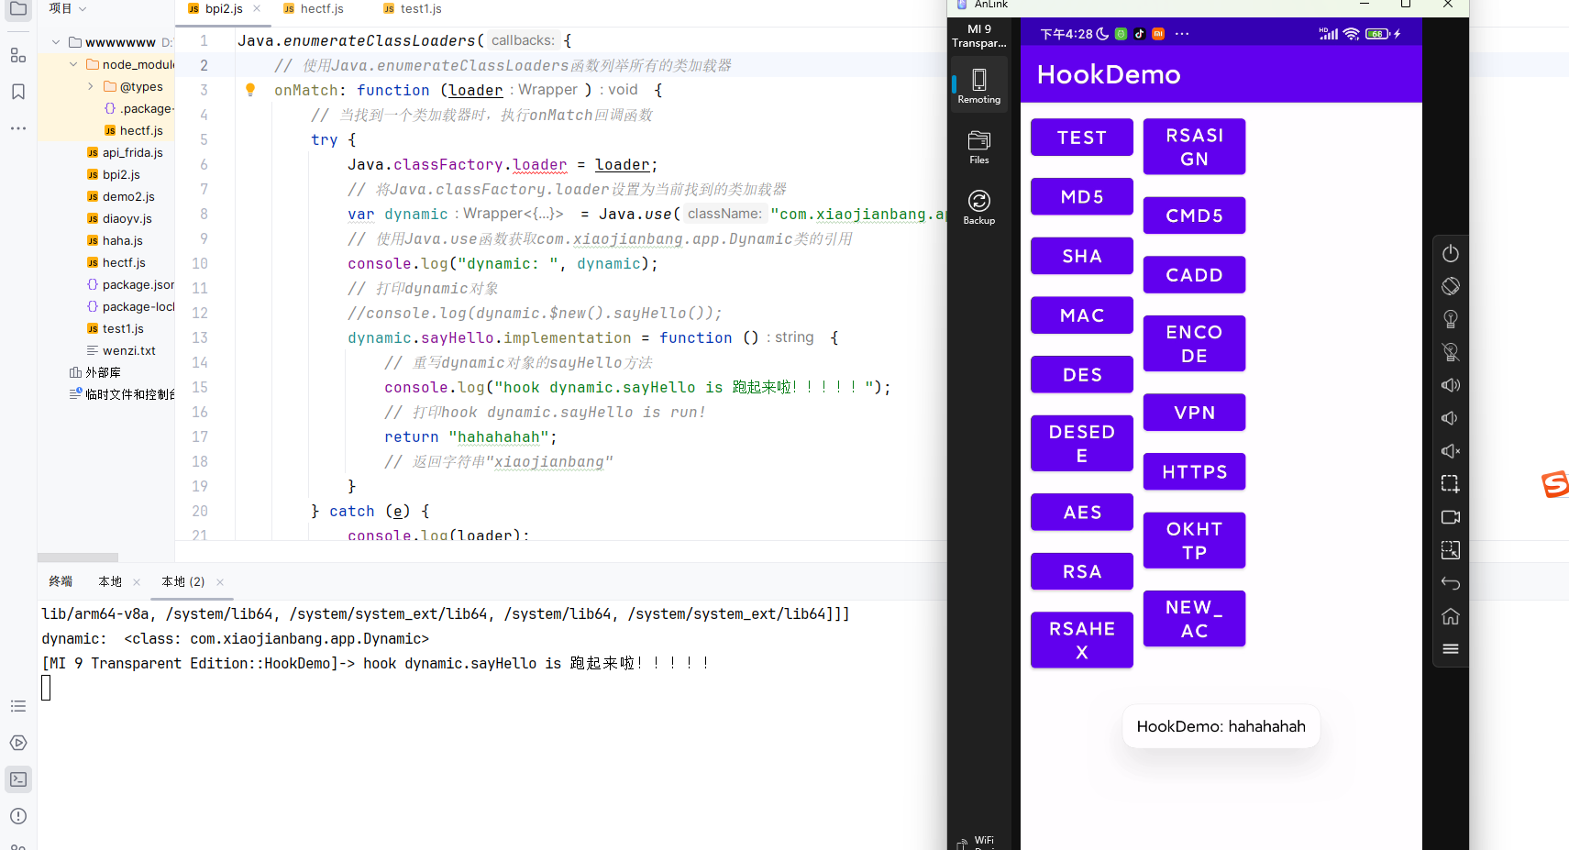Viewport: 1569px width, 850px height.
Task: Select the 本地 terminal tab
Action: tap(110, 581)
